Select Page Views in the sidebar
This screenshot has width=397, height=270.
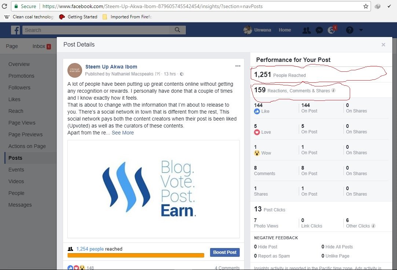pyautogui.click(x=22, y=123)
